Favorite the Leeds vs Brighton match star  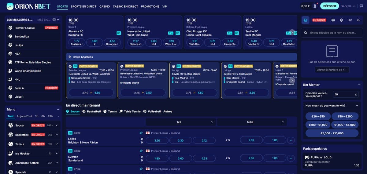click(x=141, y=133)
